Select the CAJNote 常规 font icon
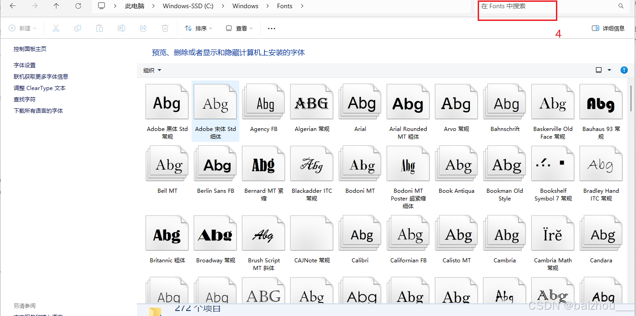This screenshot has width=636, height=316. (x=312, y=234)
